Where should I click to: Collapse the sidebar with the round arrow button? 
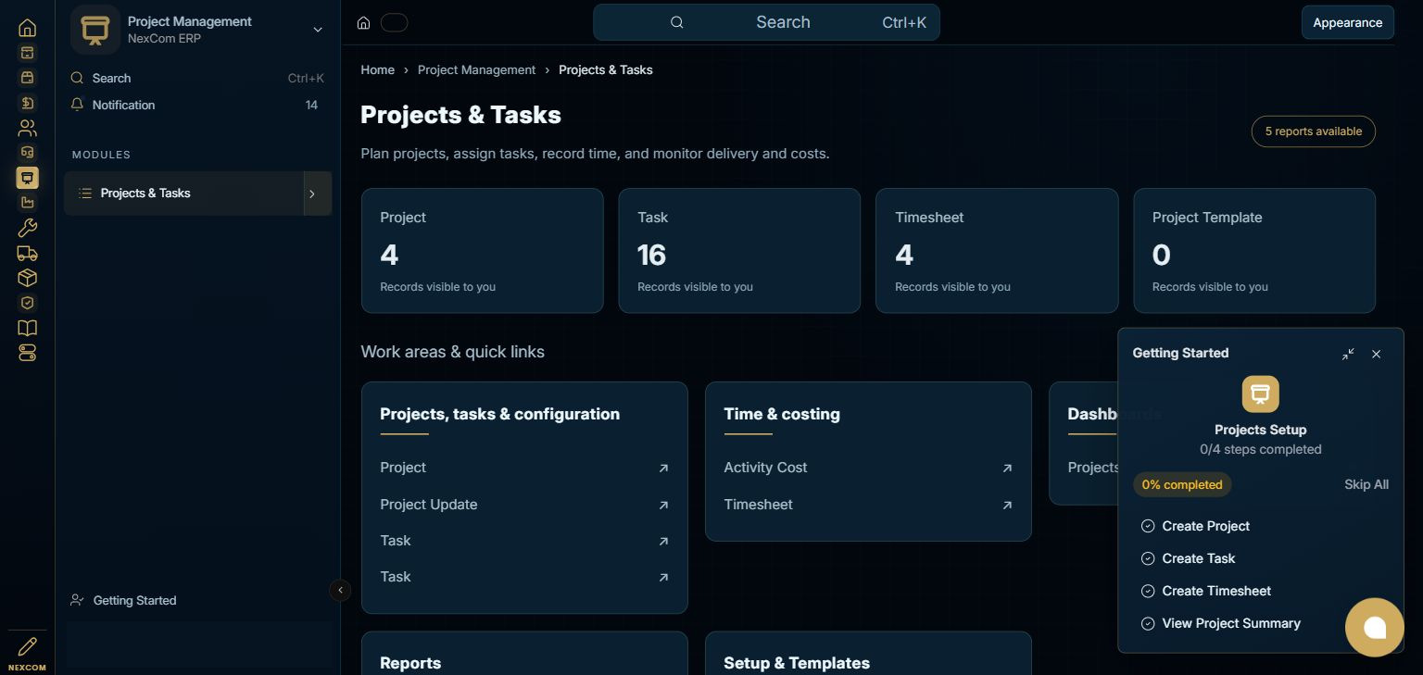tap(340, 590)
